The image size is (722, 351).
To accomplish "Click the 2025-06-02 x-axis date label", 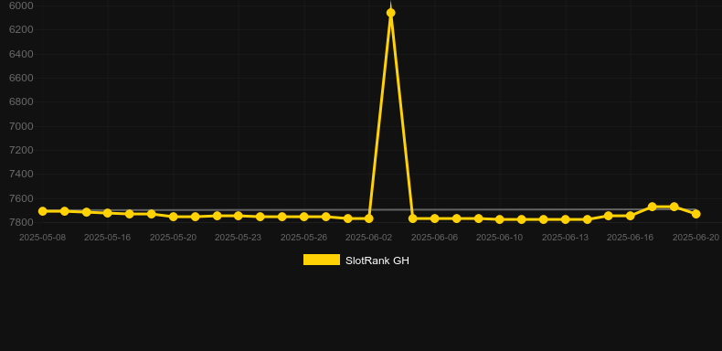I will [x=369, y=238].
